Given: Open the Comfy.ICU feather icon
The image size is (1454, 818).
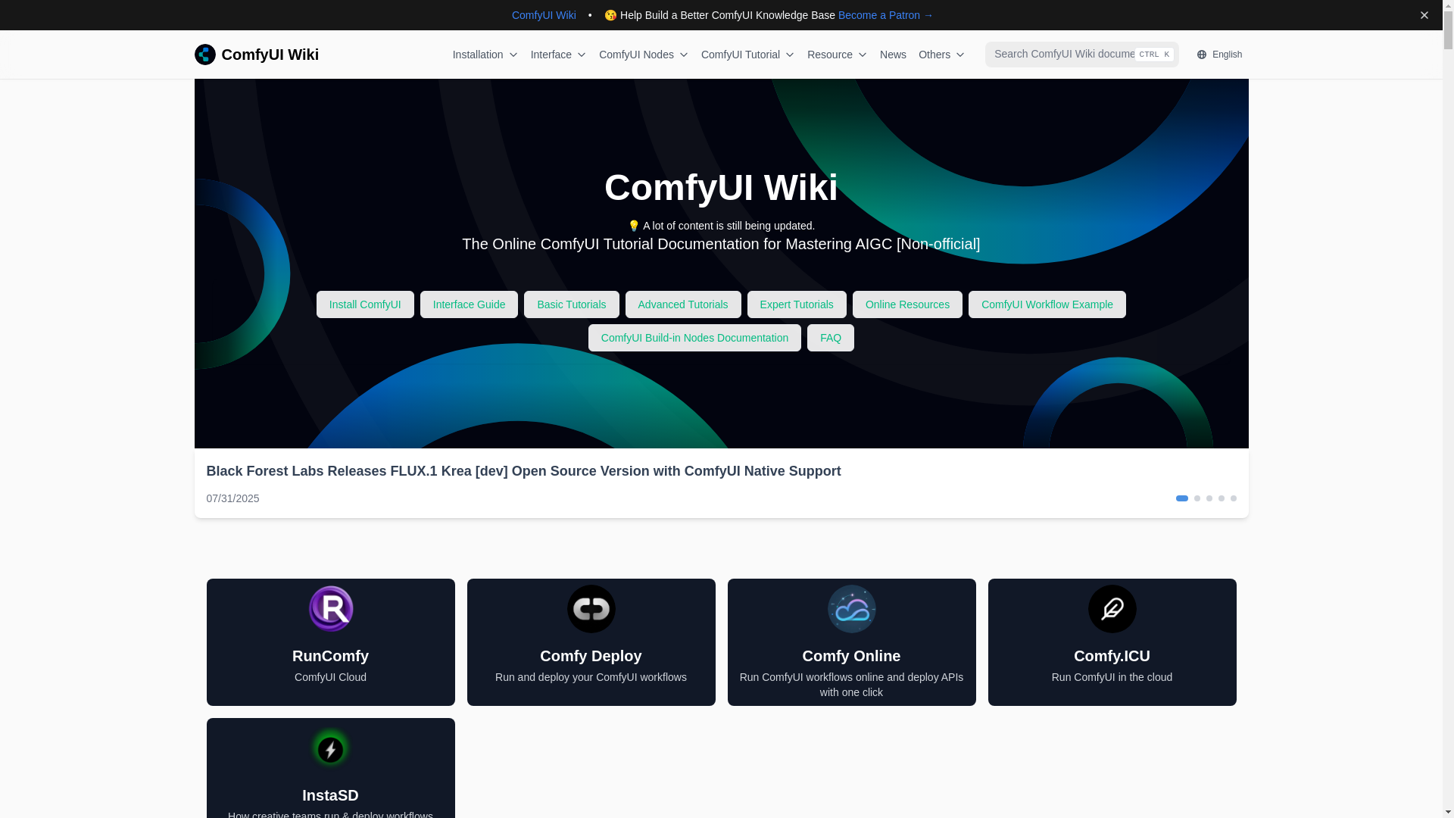Looking at the screenshot, I should (1112, 609).
